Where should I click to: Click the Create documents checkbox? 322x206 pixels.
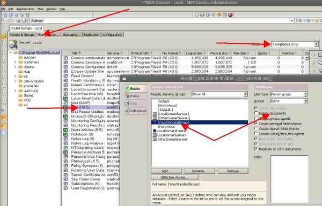point(256,108)
